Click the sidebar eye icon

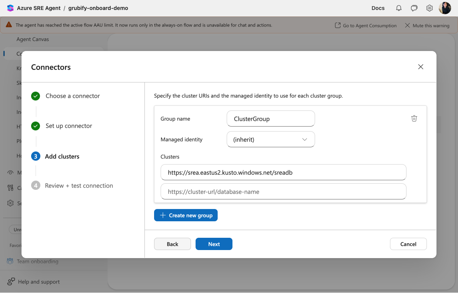point(10,173)
